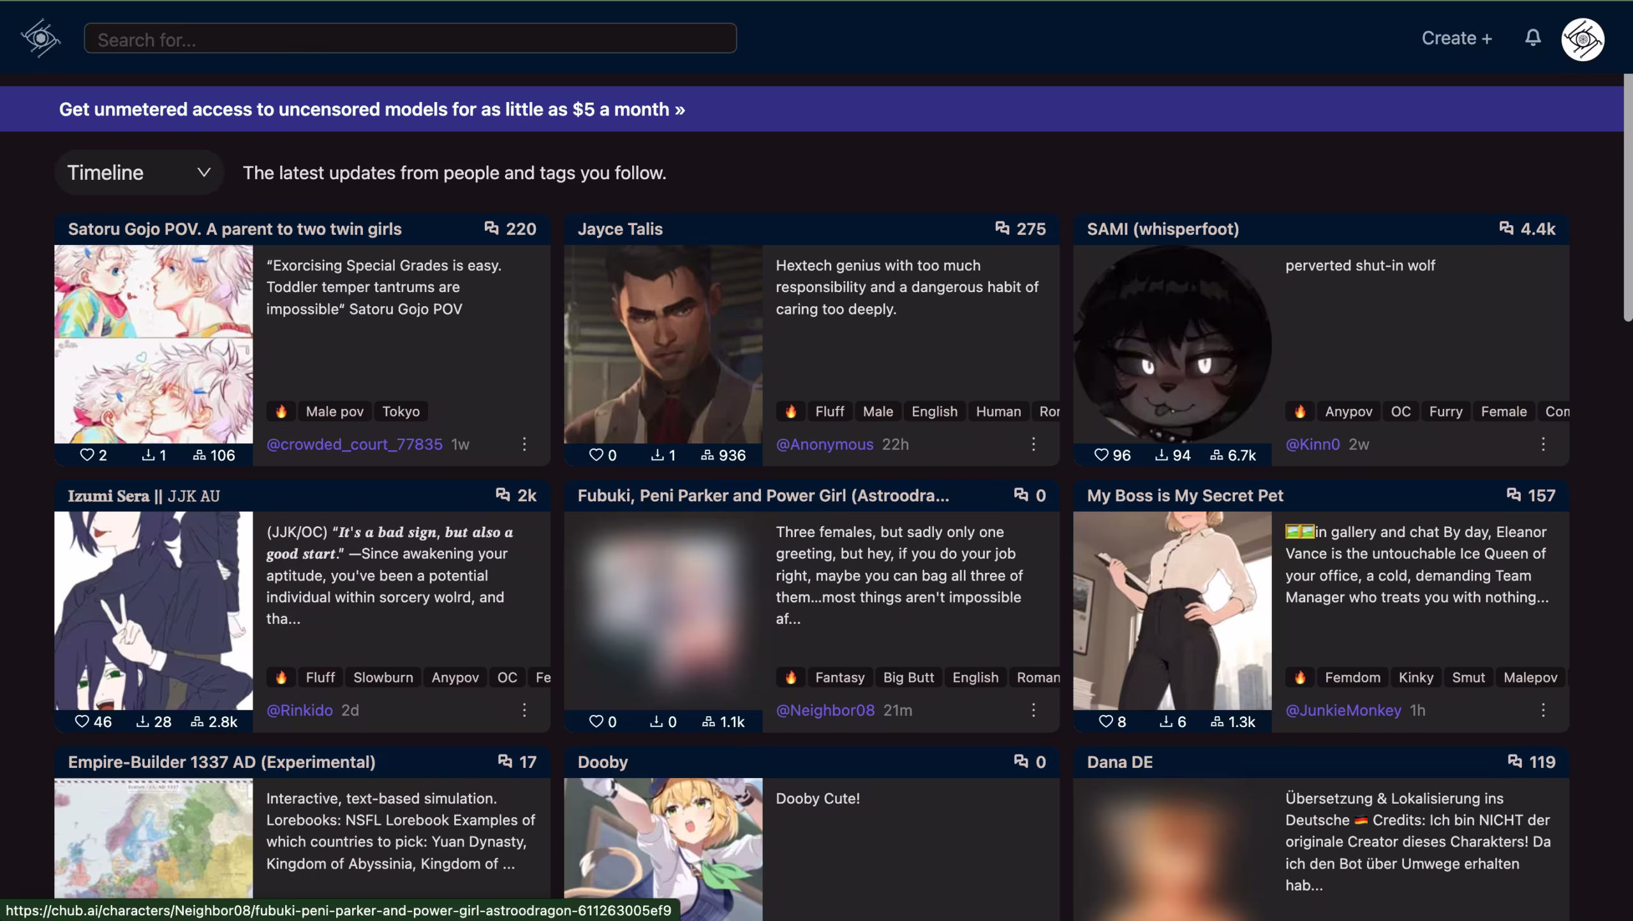Click fork count icon on Izumi Sera card

(197, 721)
